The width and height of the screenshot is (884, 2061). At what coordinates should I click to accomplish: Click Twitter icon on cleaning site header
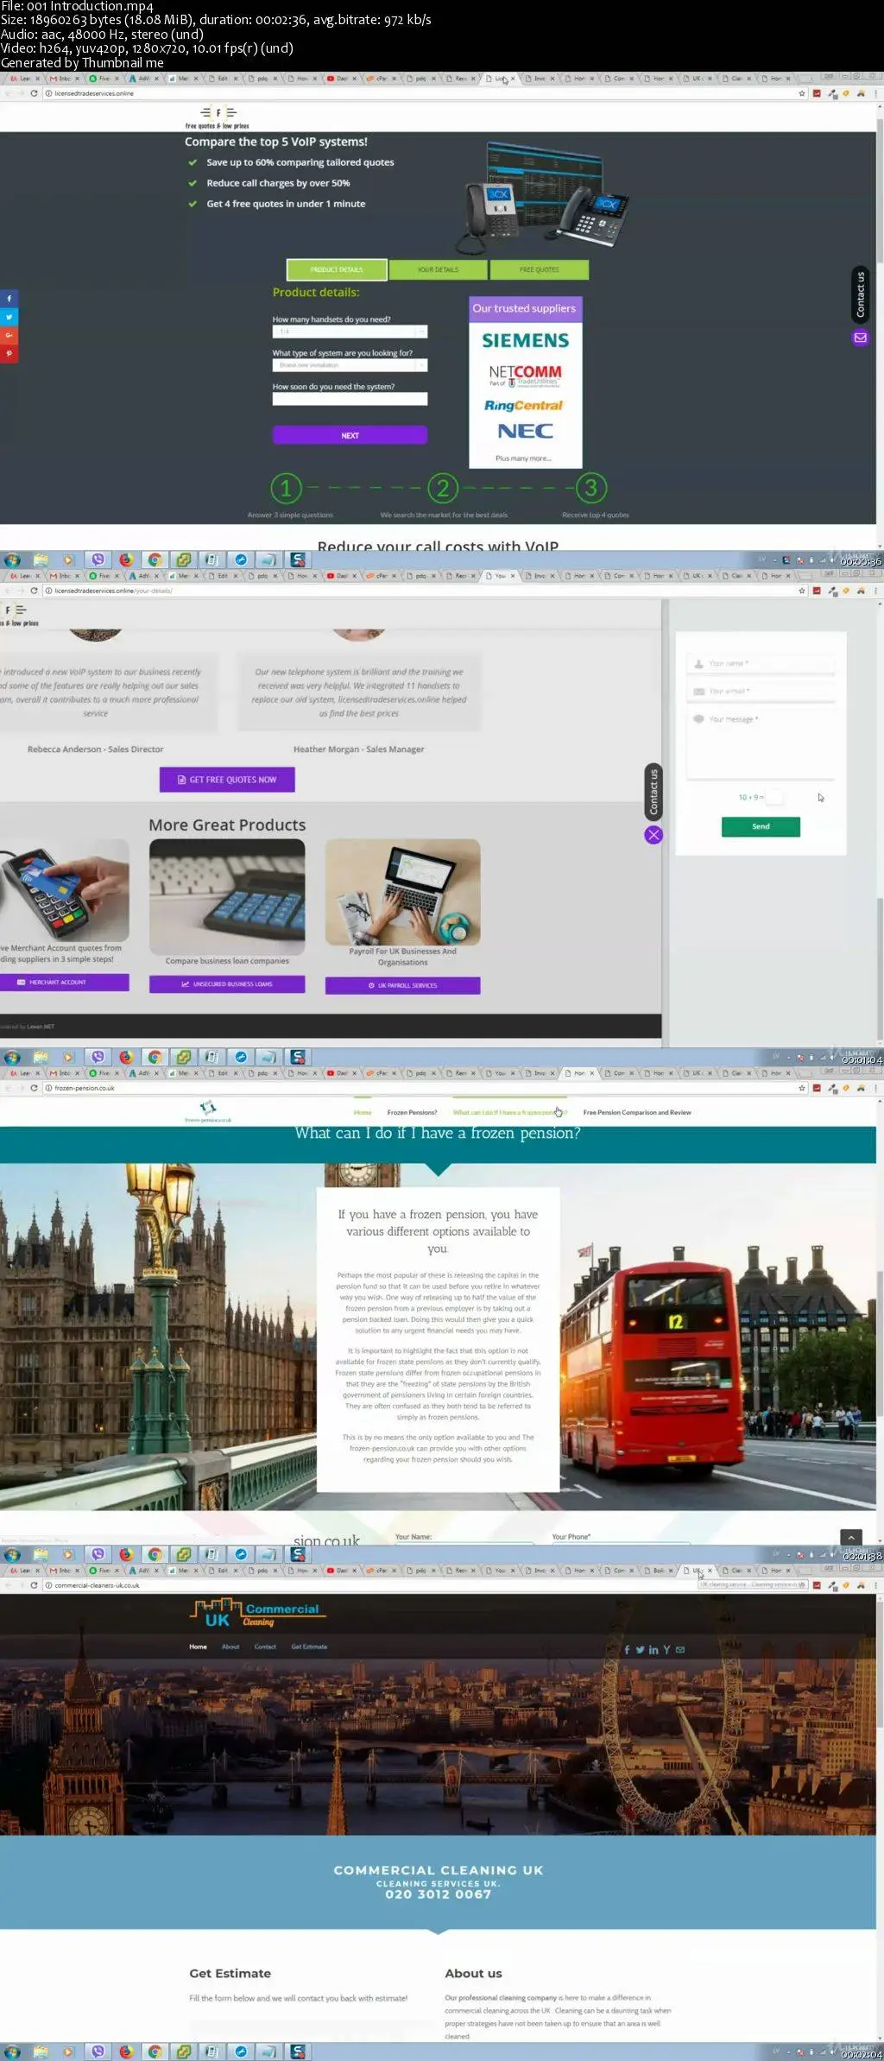tap(640, 1649)
